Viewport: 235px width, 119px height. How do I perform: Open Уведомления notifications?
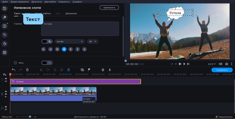pyautogui.click(x=224, y=117)
